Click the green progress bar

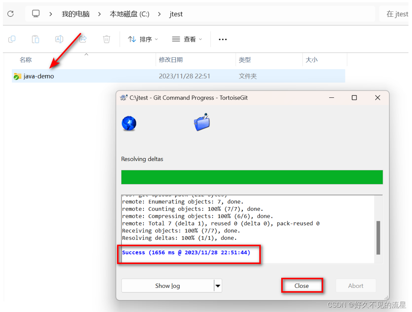click(252, 177)
